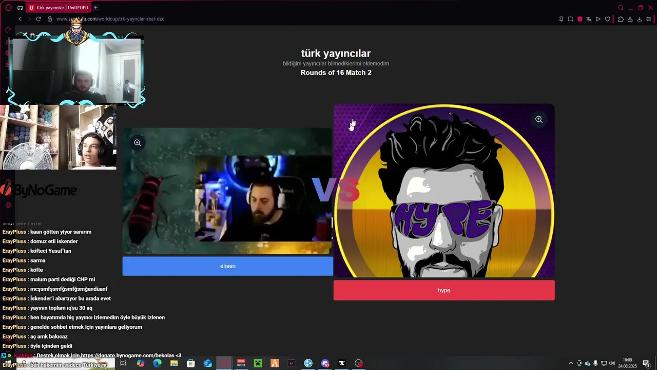Go forward to the next page
Viewport: 657px width, 370px height.
[29, 19]
